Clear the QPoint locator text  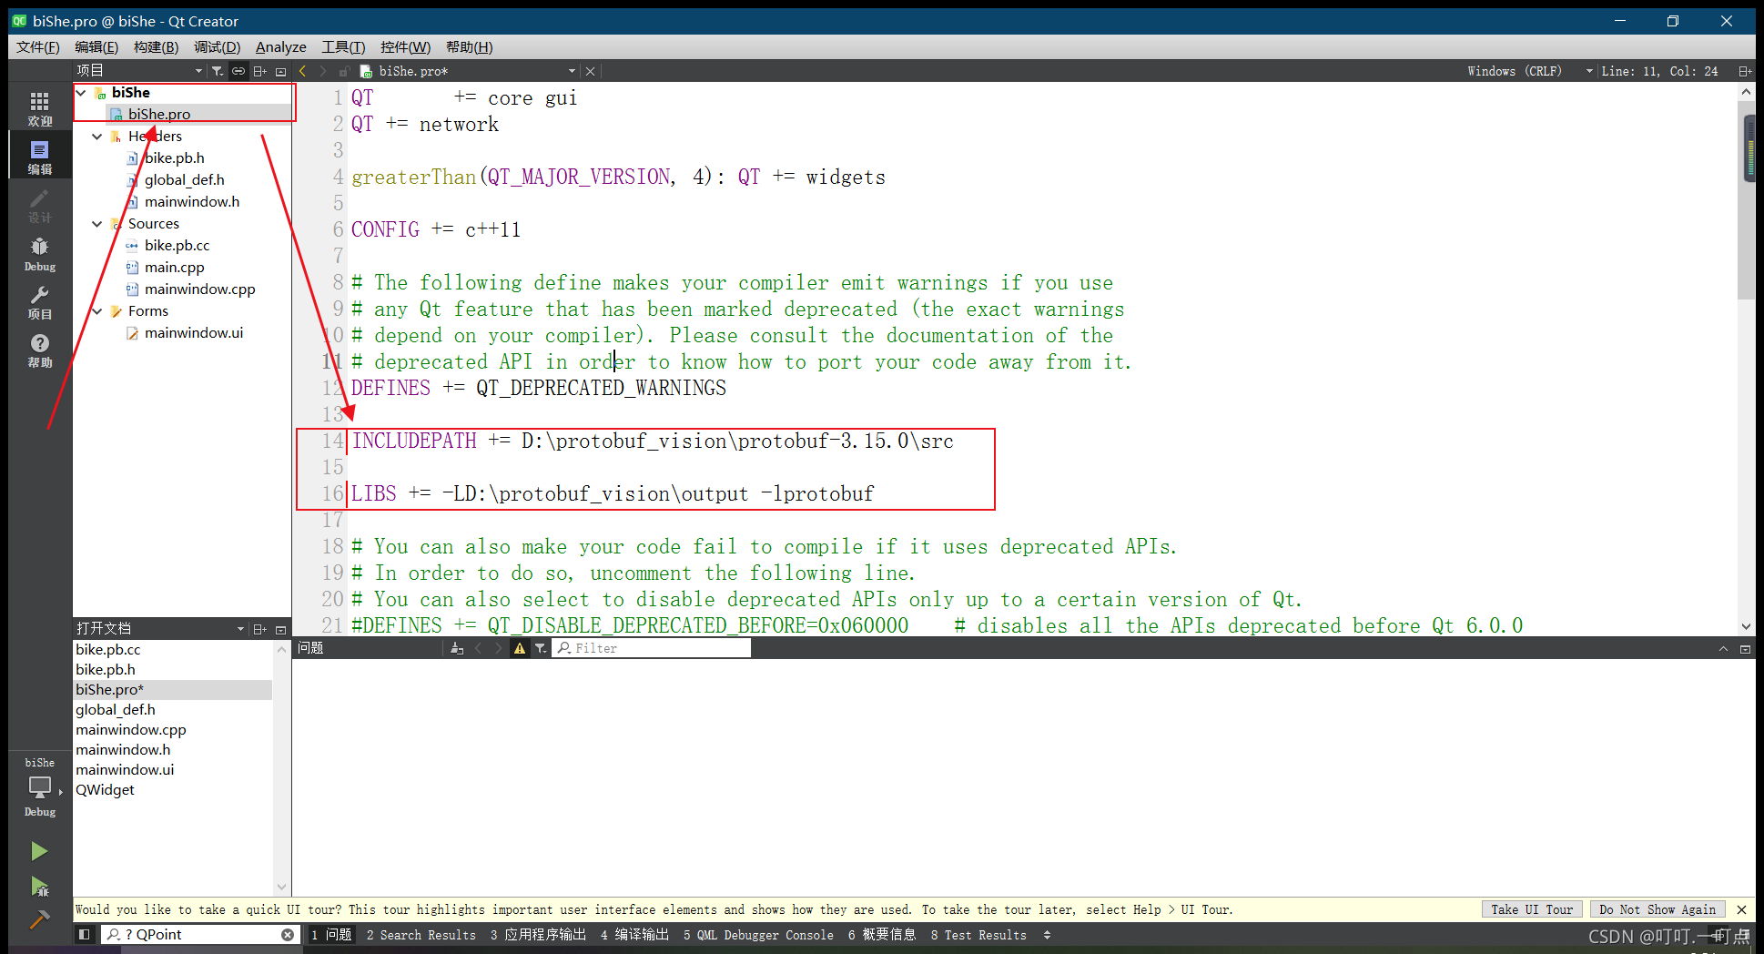click(x=288, y=935)
